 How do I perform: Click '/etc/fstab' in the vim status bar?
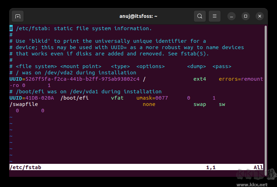(x=25, y=167)
